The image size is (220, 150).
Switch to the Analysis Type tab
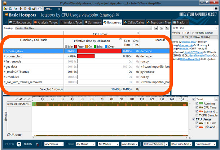click(71, 22)
